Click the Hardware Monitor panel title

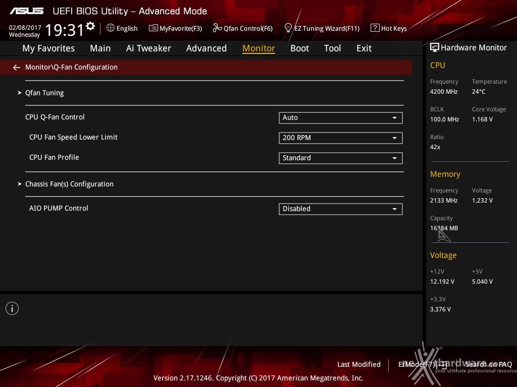[x=474, y=48]
